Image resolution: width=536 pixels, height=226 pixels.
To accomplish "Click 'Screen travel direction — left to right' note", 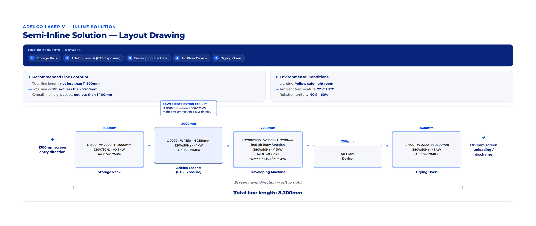I will point(268,182).
